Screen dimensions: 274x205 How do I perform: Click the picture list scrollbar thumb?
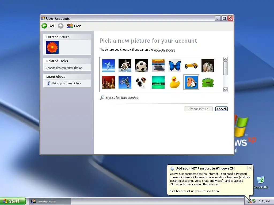tap(225, 68)
